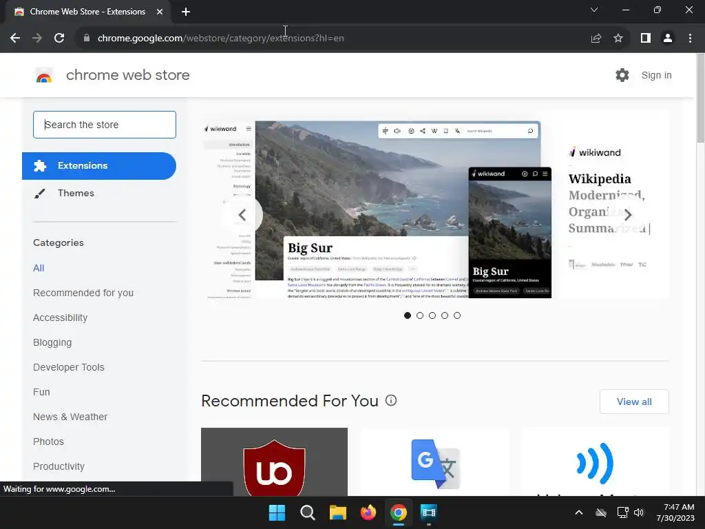Open a new tab

pyautogui.click(x=186, y=12)
